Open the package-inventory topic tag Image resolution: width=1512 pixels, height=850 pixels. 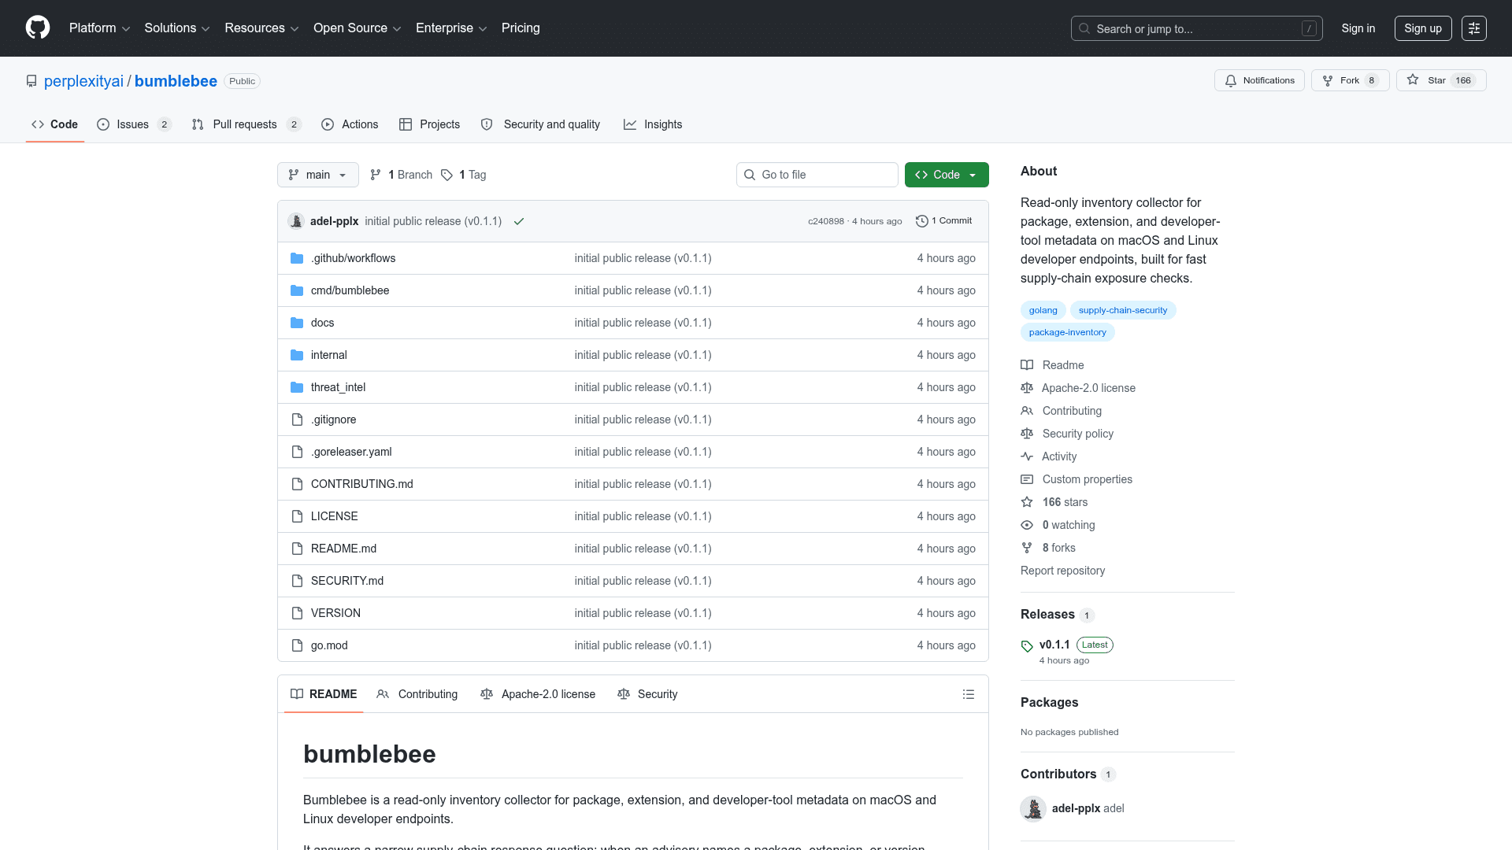pyautogui.click(x=1067, y=332)
